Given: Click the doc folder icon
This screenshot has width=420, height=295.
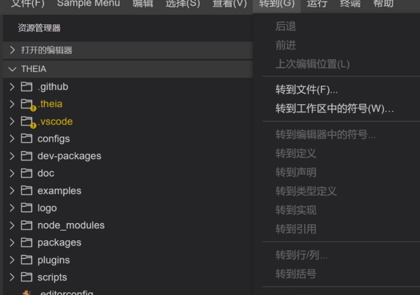Looking at the screenshot, I should (x=27, y=173).
